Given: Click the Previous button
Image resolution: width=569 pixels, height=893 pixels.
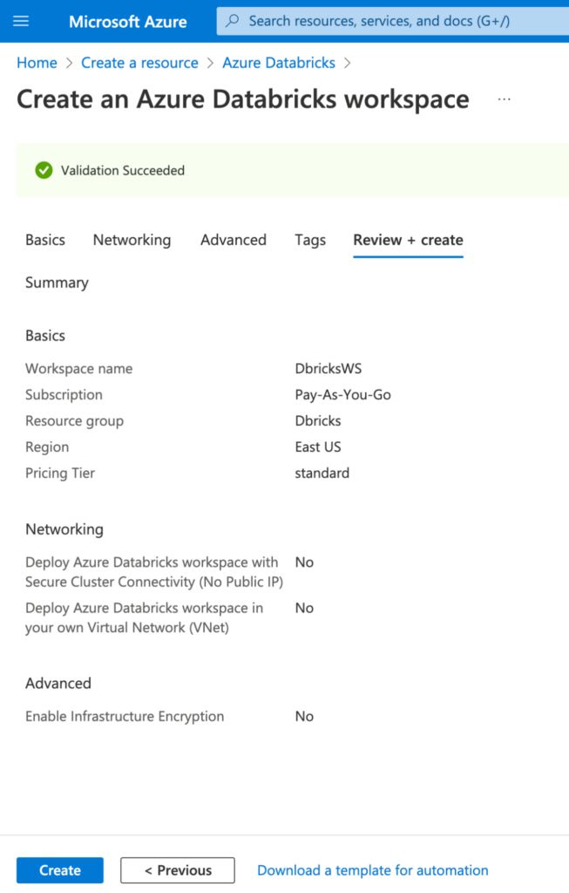Looking at the screenshot, I should (178, 870).
